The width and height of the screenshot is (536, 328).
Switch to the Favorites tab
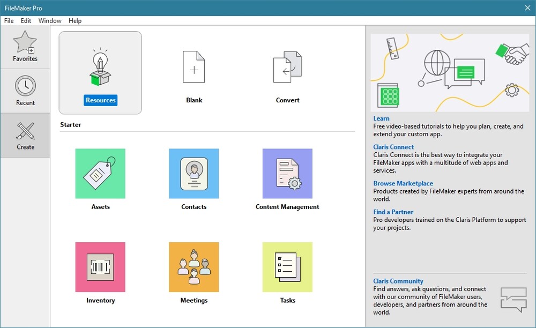(x=25, y=47)
